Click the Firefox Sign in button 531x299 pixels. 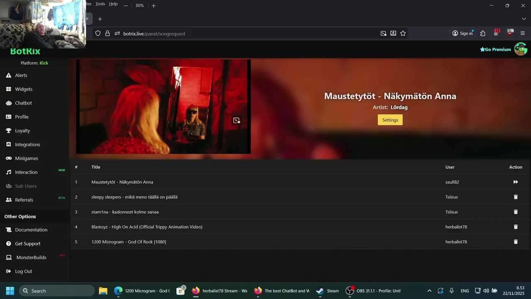click(463, 34)
